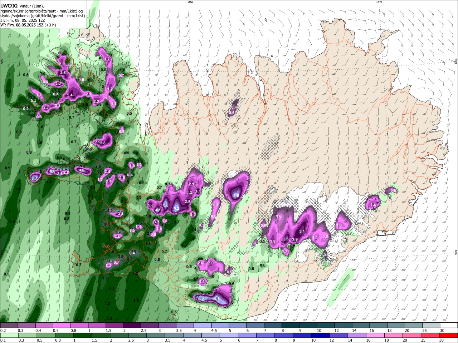Image resolution: width=458 pixels, height=343 pixels.
Task: Click the '15W' longitude label
Action: pyautogui.click(x=379, y=2)
